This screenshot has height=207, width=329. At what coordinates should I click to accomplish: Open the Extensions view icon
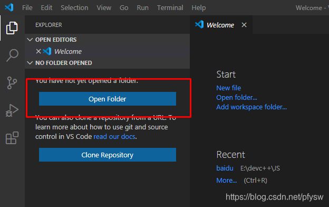[x=12, y=138]
